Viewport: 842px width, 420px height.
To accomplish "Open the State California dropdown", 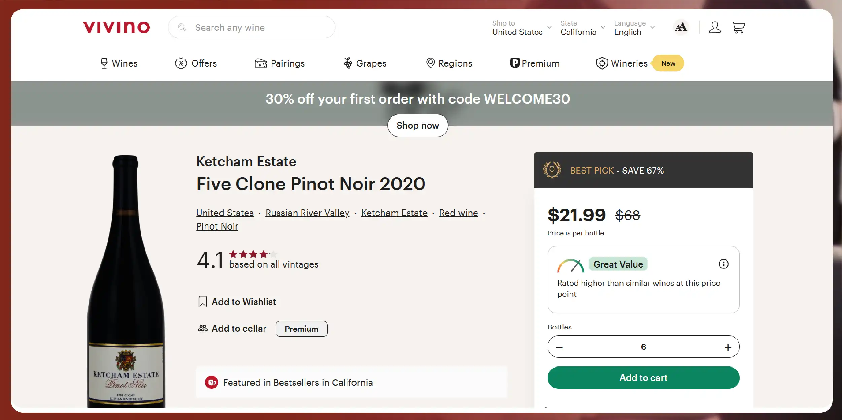I will [x=582, y=28].
